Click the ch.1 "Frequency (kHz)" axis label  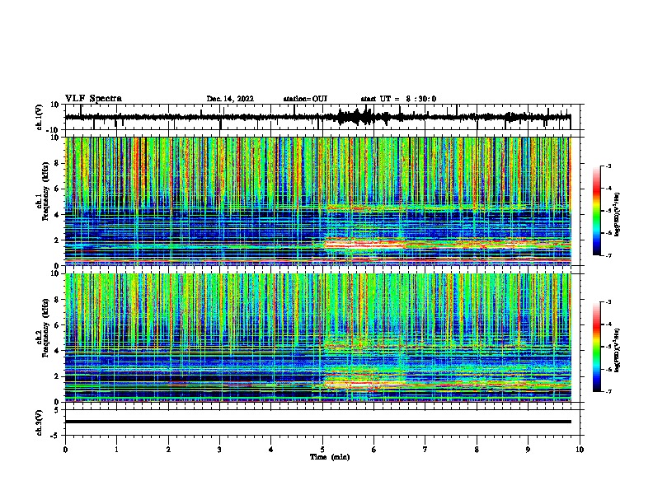coord(45,191)
